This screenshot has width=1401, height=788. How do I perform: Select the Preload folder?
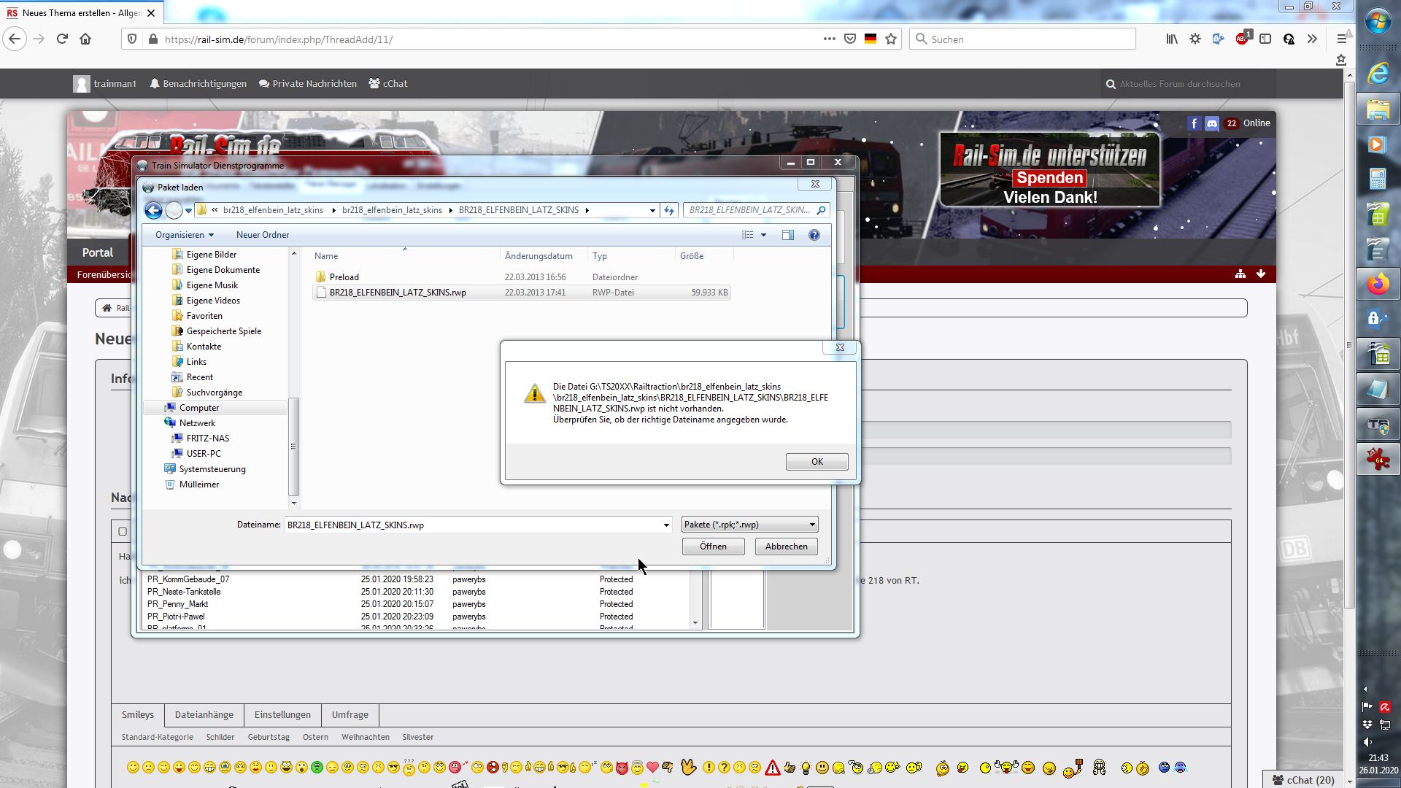344,277
